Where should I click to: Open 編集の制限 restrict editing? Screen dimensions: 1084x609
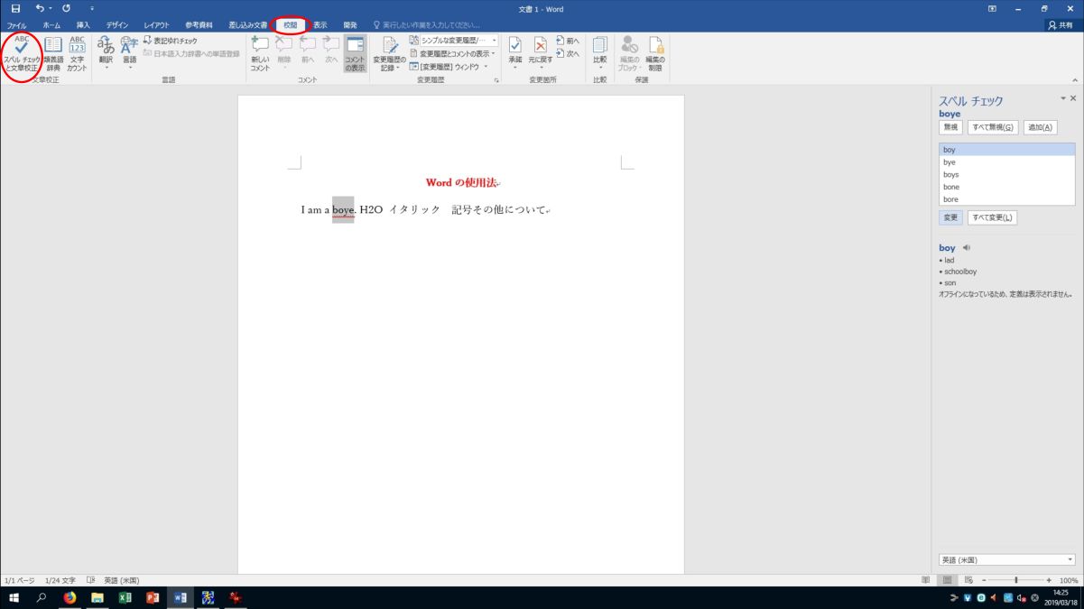(x=655, y=54)
